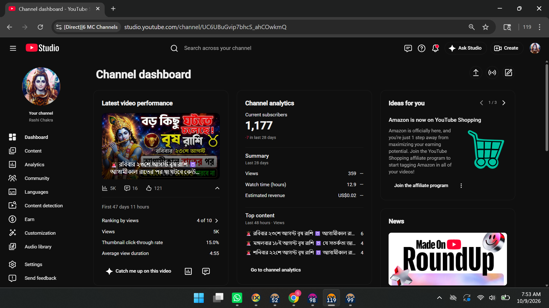Open the Help question mark icon
The width and height of the screenshot is (549, 308).
tap(421, 48)
